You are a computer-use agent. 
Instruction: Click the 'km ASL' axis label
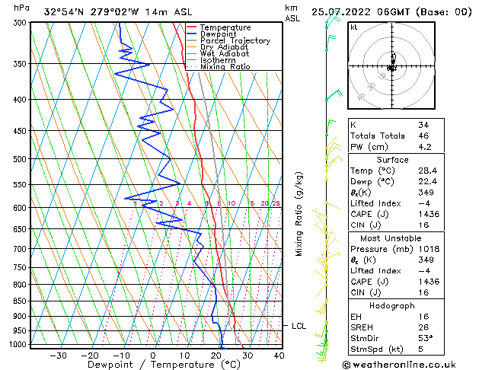pos(292,13)
